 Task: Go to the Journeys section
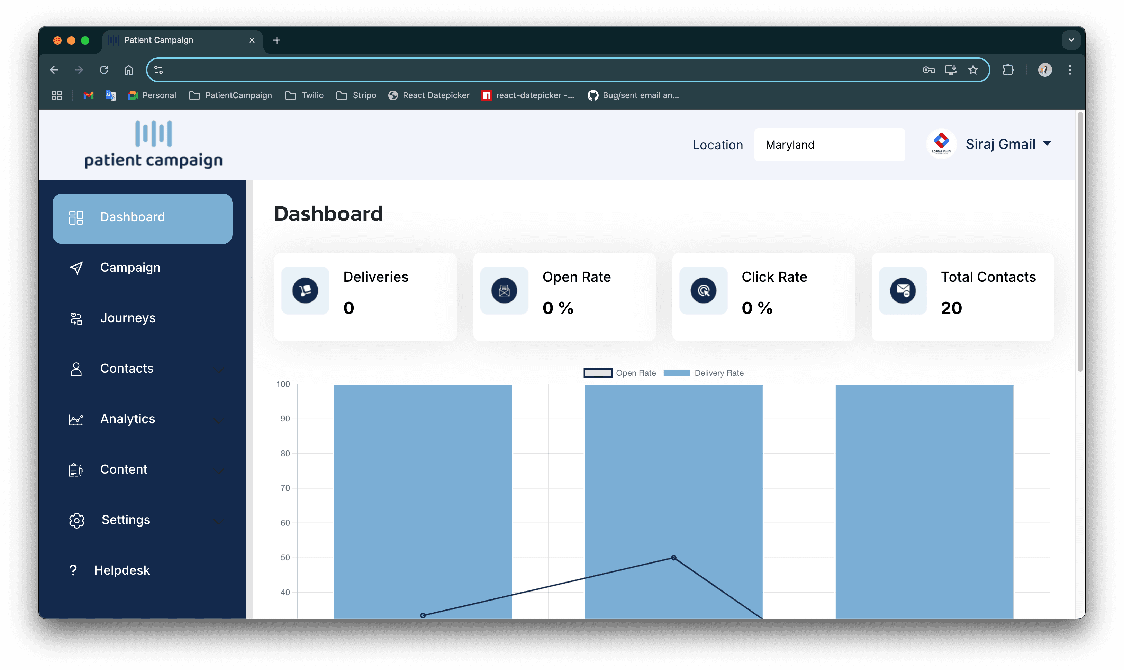coord(142,318)
